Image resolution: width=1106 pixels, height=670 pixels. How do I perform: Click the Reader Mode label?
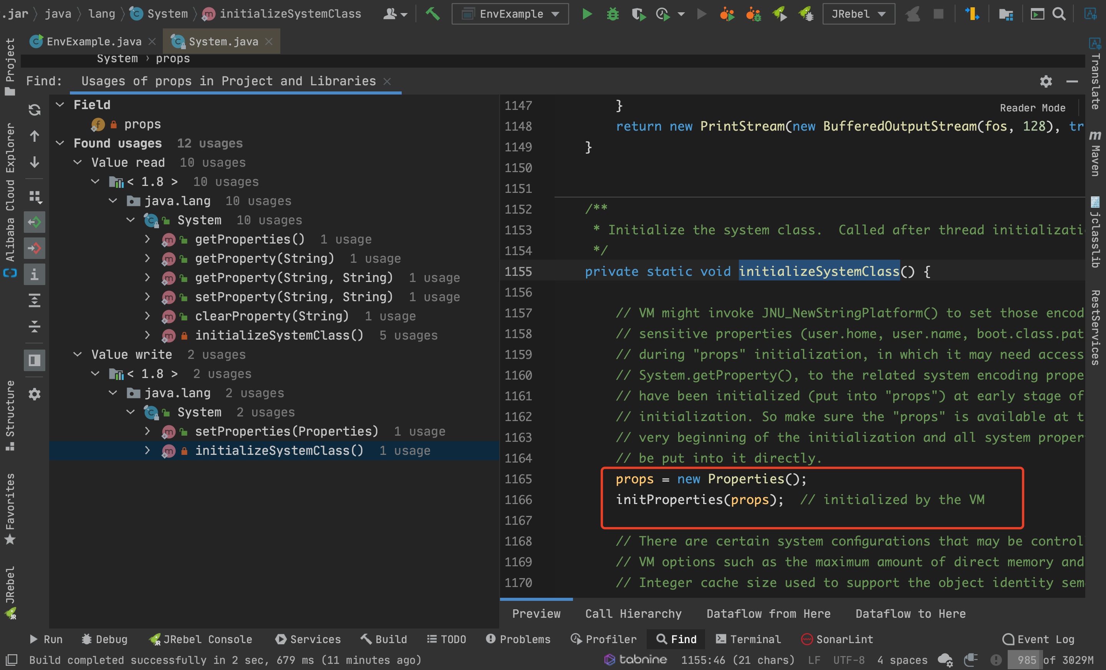point(1032,108)
